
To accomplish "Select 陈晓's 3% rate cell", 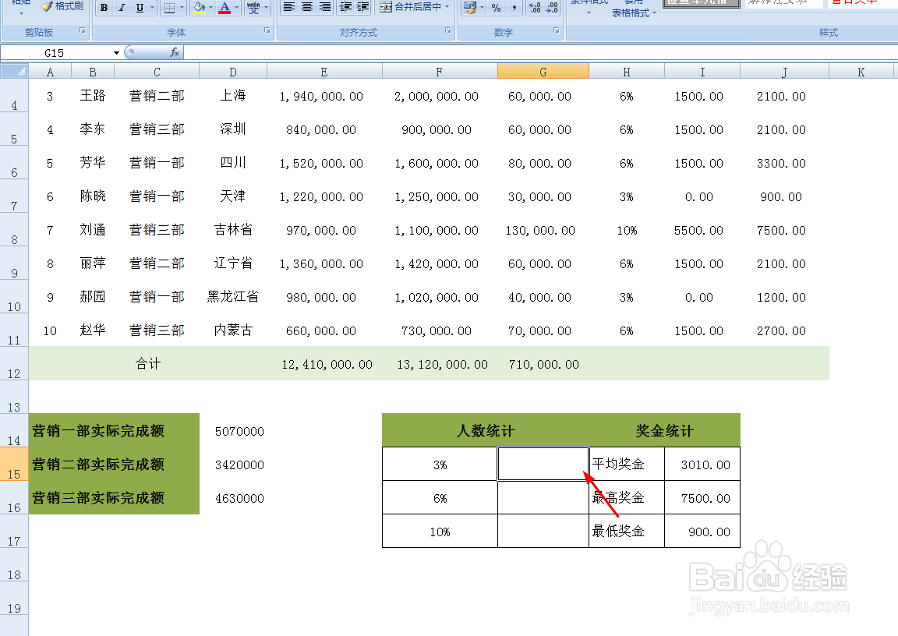I will click(627, 196).
